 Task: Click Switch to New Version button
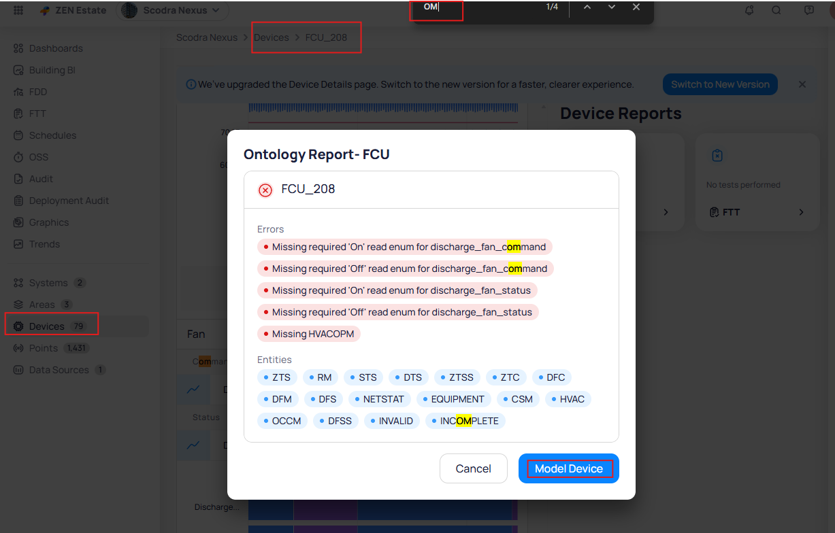coord(719,84)
